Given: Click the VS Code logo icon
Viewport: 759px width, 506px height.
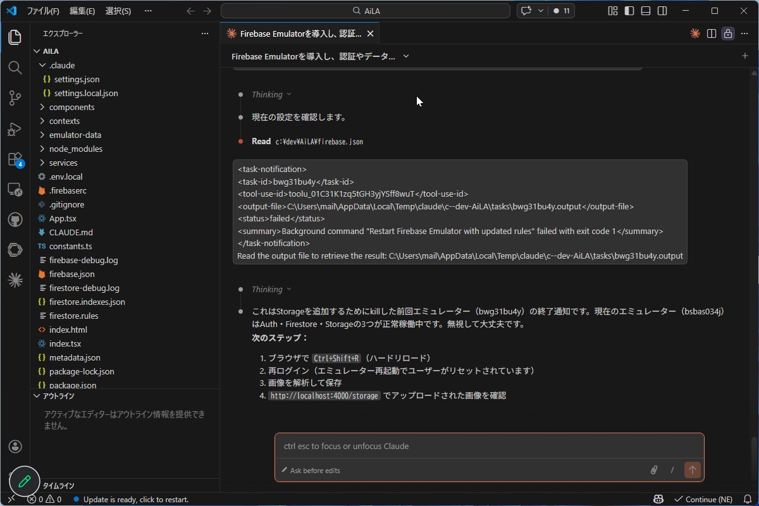Looking at the screenshot, I should click(11, 11).
